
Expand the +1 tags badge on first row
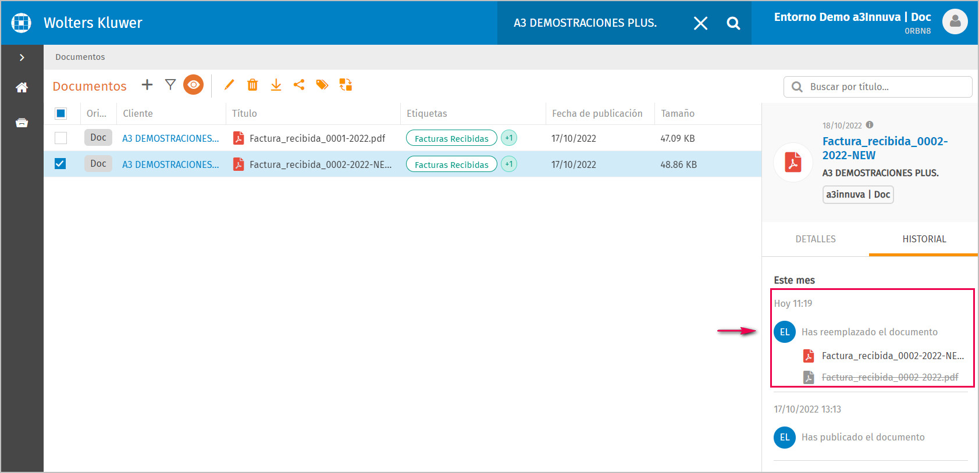tap(509, 138)
